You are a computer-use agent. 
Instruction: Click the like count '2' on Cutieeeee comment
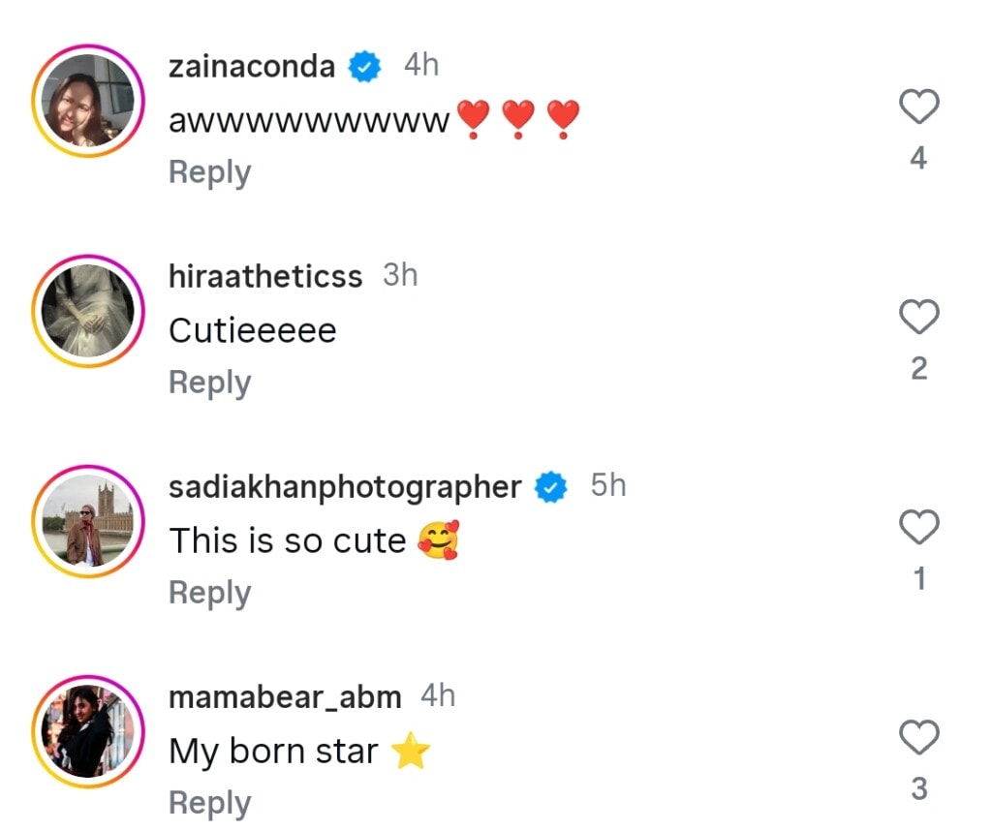pyautogui.click(x=917, y=367)
